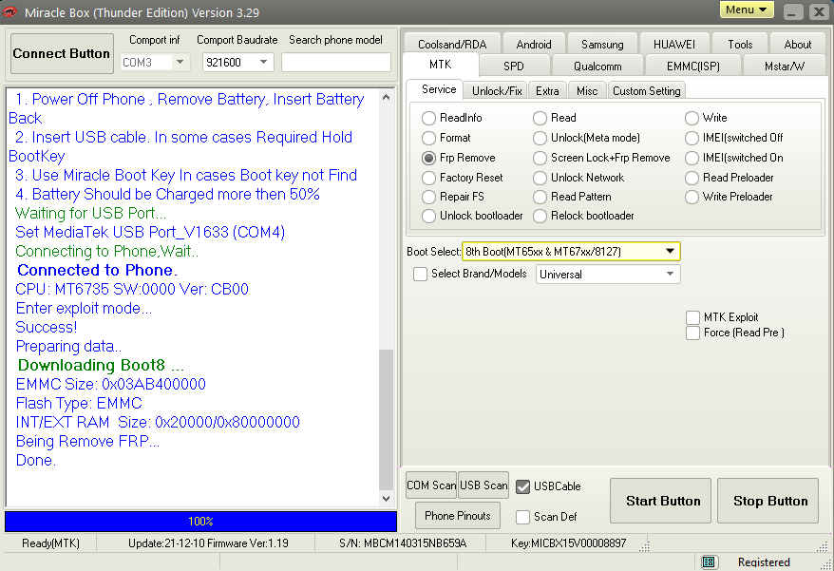Click the Search phone model field

tap(336, 63)
